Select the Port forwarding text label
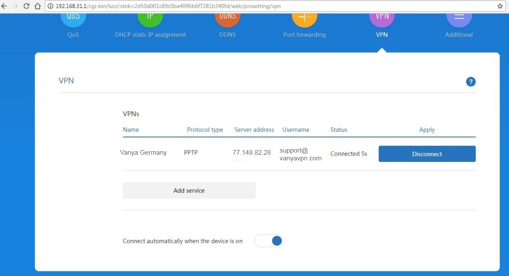 [305, 35]
